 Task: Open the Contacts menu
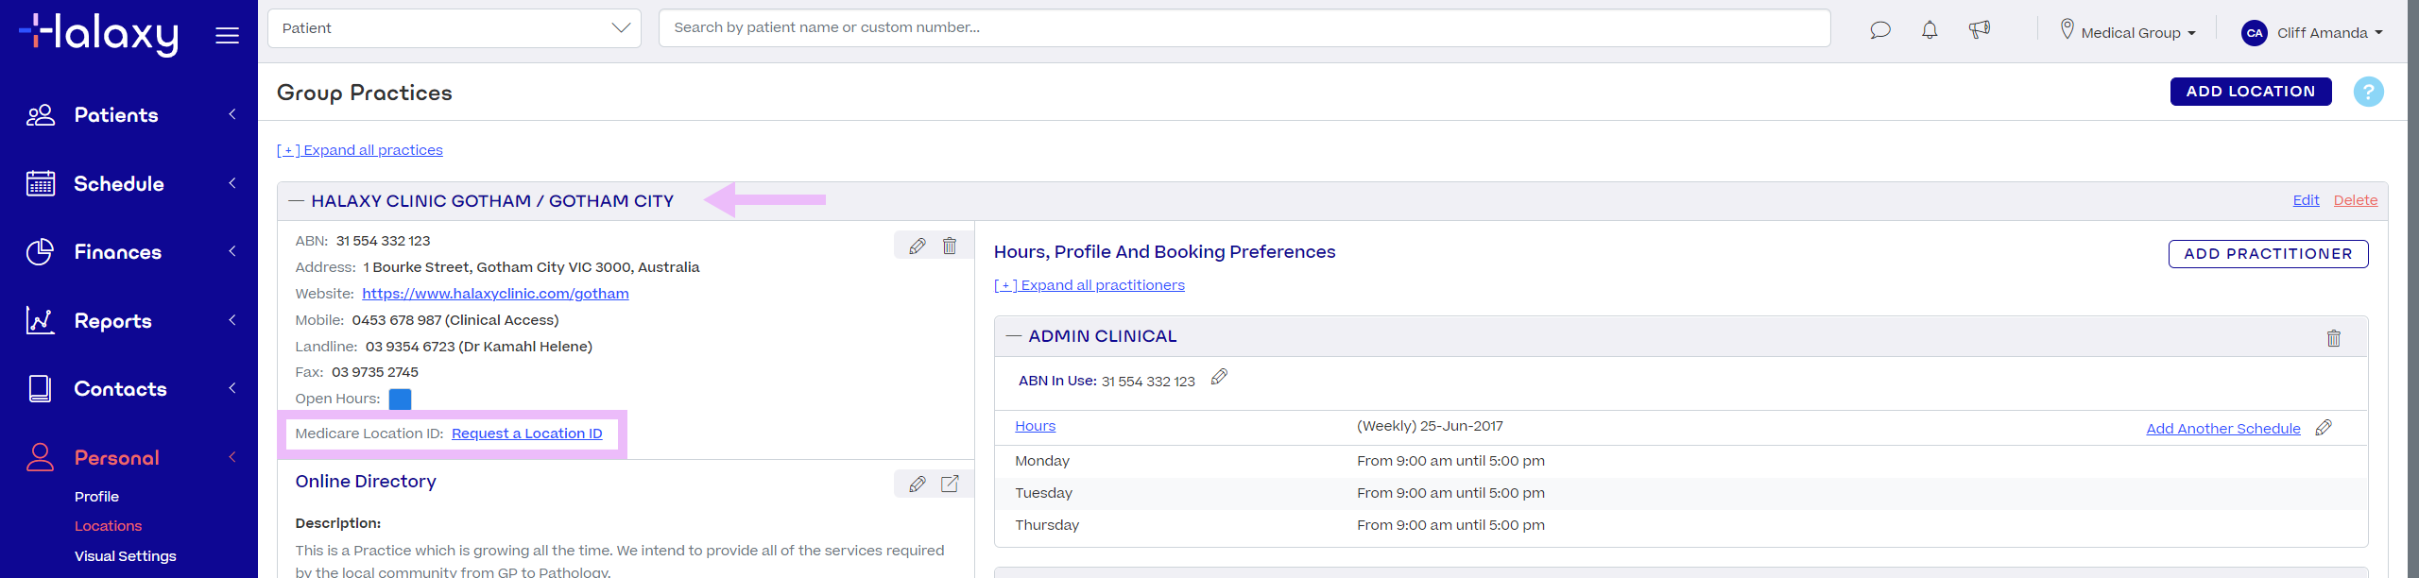click(x=121, y=389)
